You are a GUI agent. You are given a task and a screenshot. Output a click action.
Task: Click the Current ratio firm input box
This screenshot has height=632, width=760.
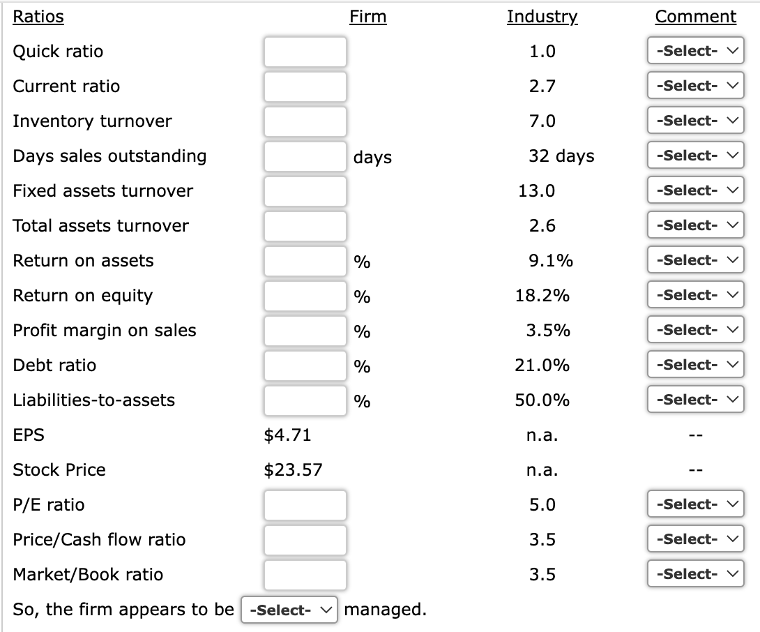pyautogui.click(x=305, y=86)
